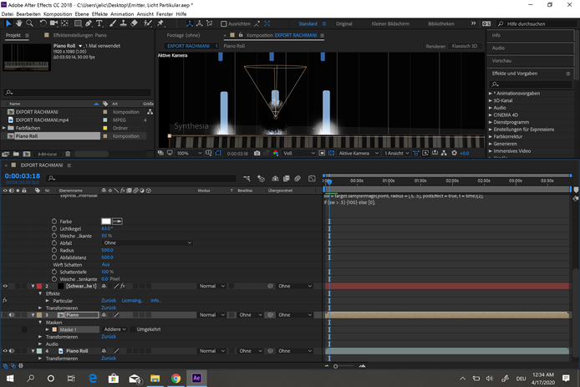Open the Aktive Kamera view dropdown
Screen dimensions: 580x387
[356, 154]
